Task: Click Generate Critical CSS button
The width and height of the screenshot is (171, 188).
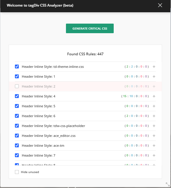Action: 90,28
